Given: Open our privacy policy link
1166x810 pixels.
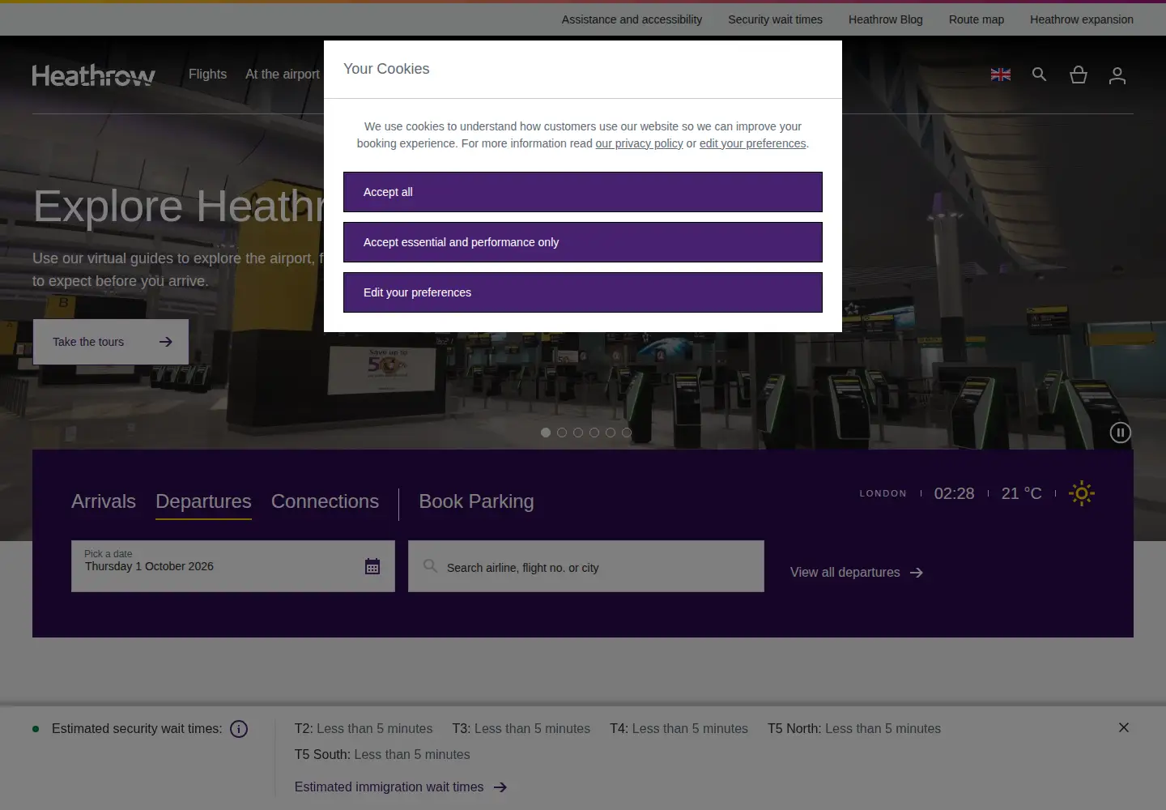Looking at the screenshot, I should (639, 143).
